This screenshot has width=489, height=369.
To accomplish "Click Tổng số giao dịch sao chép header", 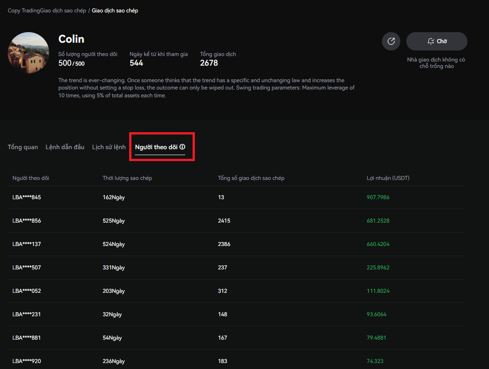I will [x=251, y=178].
